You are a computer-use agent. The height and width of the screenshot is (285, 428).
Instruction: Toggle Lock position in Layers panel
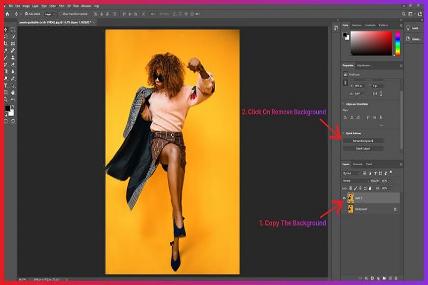[360, 188]
